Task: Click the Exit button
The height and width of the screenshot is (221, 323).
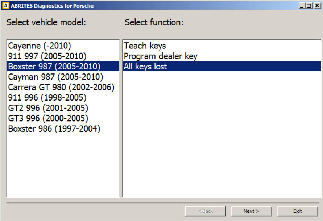Action: click(x=297, y=211)
